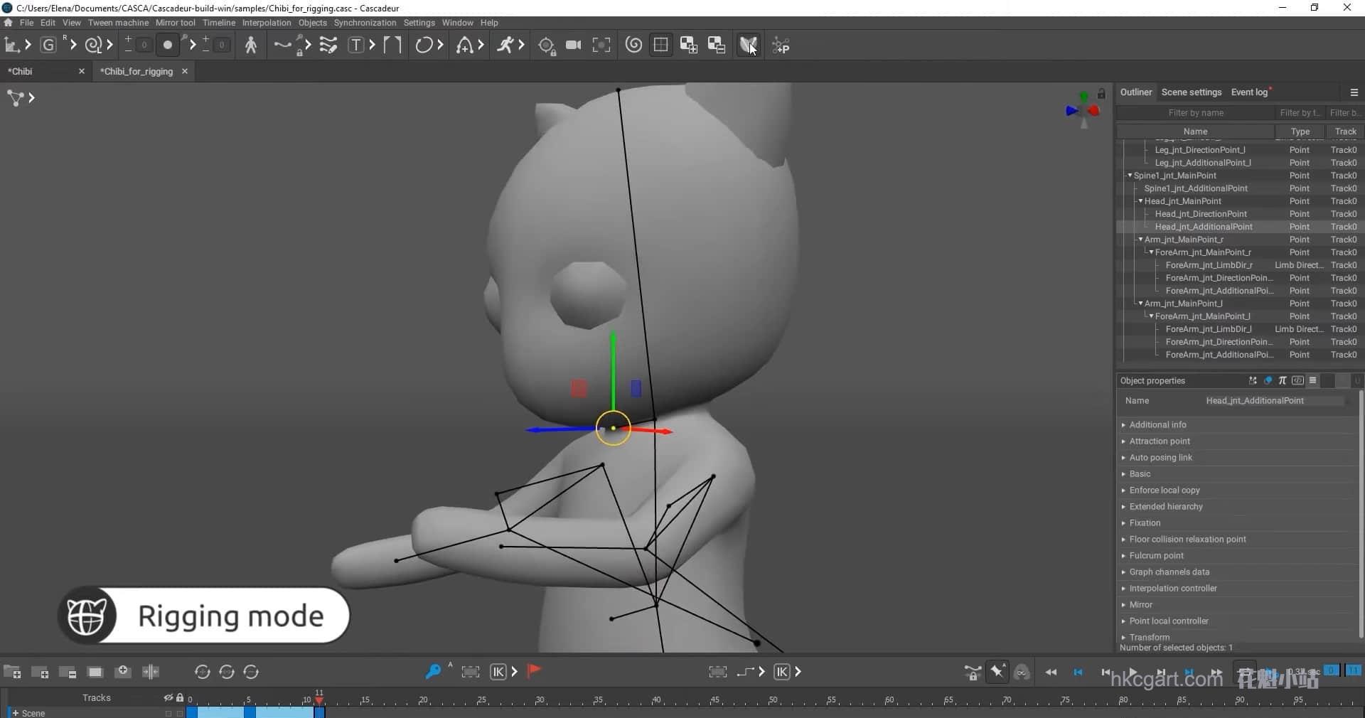Toggle the viewport lock icon
The image size is (1365, 718).
(x=1101, y=94)
